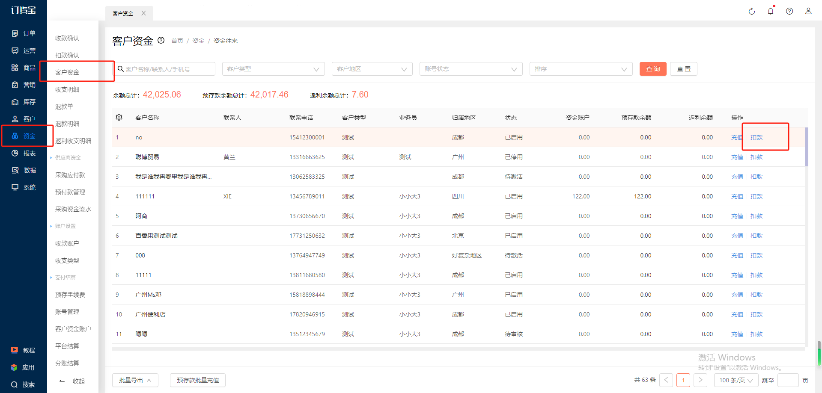Click 扣款 for customer no
This screenshot has width=822, height=393.
(756, 137)
